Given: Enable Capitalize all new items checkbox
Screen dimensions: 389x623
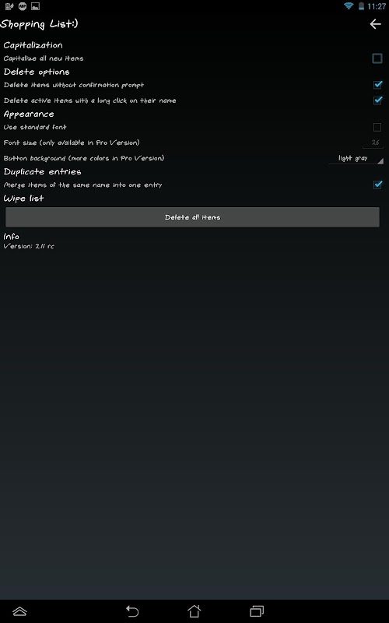Looking at the screenshot, I should [377, 58].
